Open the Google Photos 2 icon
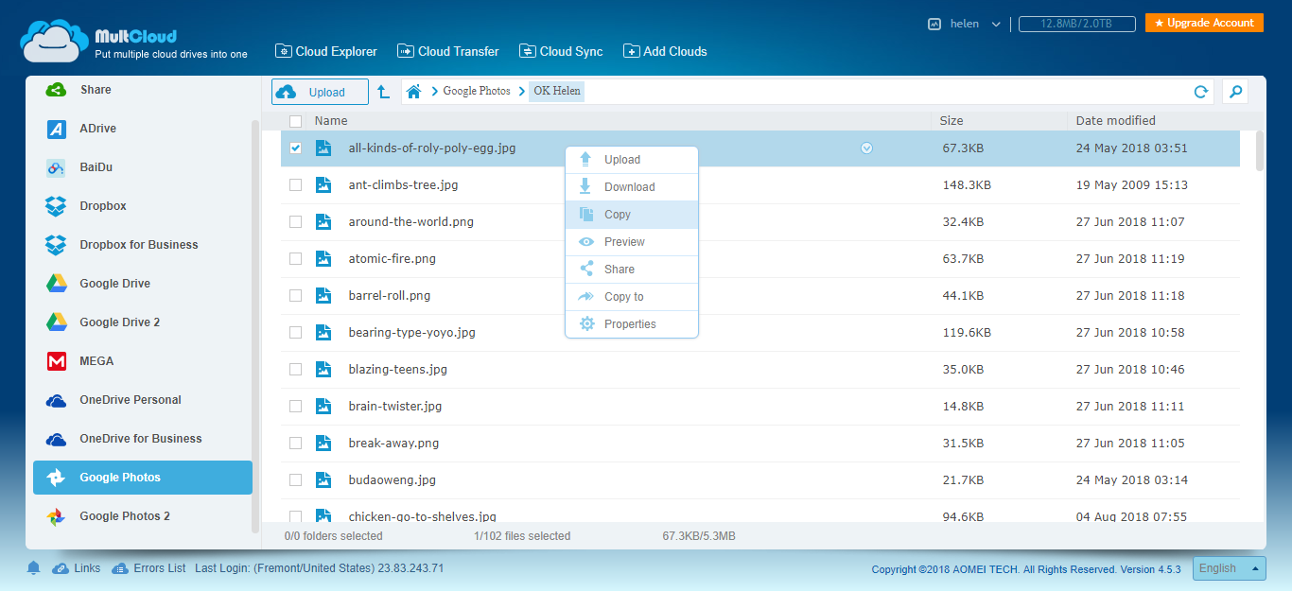 57,516
